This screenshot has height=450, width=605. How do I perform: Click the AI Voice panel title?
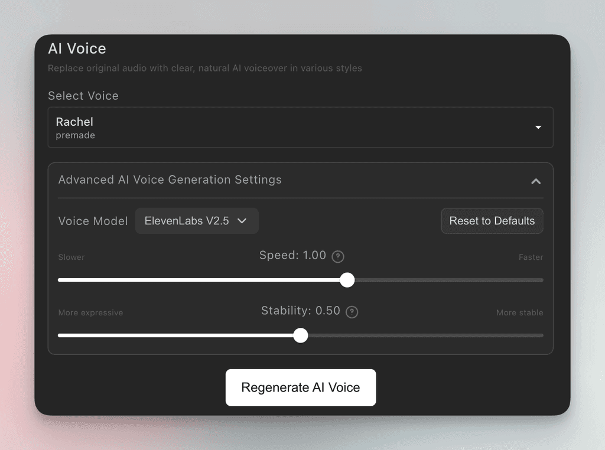tap(77, 49)
